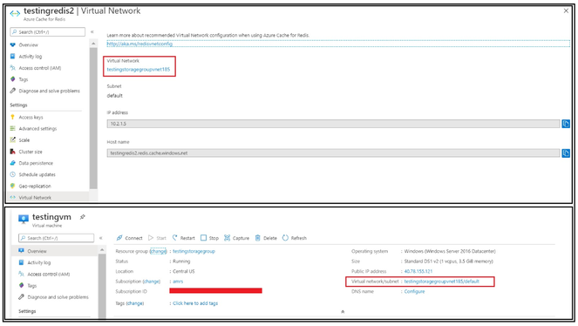This screenshot has height=326, width=578.
Task: Close the testingredis2 Virtual Network blade
Action: point(566,11)
